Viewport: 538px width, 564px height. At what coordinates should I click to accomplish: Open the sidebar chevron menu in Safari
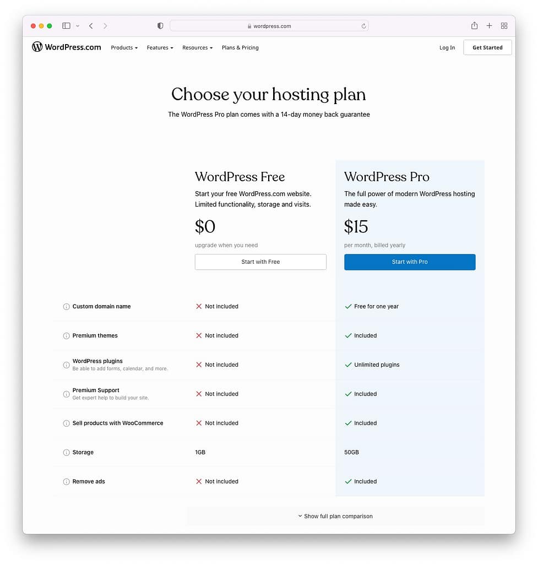click(x=78, y=25)
